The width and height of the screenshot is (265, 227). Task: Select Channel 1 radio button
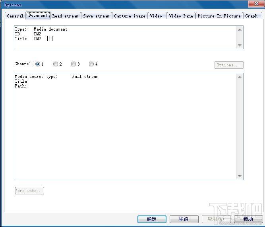point(38,64)
